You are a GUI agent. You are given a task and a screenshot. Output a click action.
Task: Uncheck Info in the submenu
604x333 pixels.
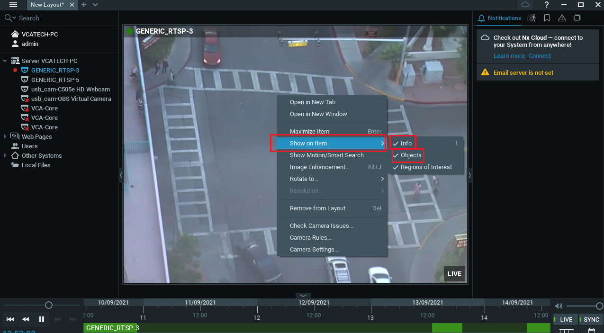coord(406,143)
